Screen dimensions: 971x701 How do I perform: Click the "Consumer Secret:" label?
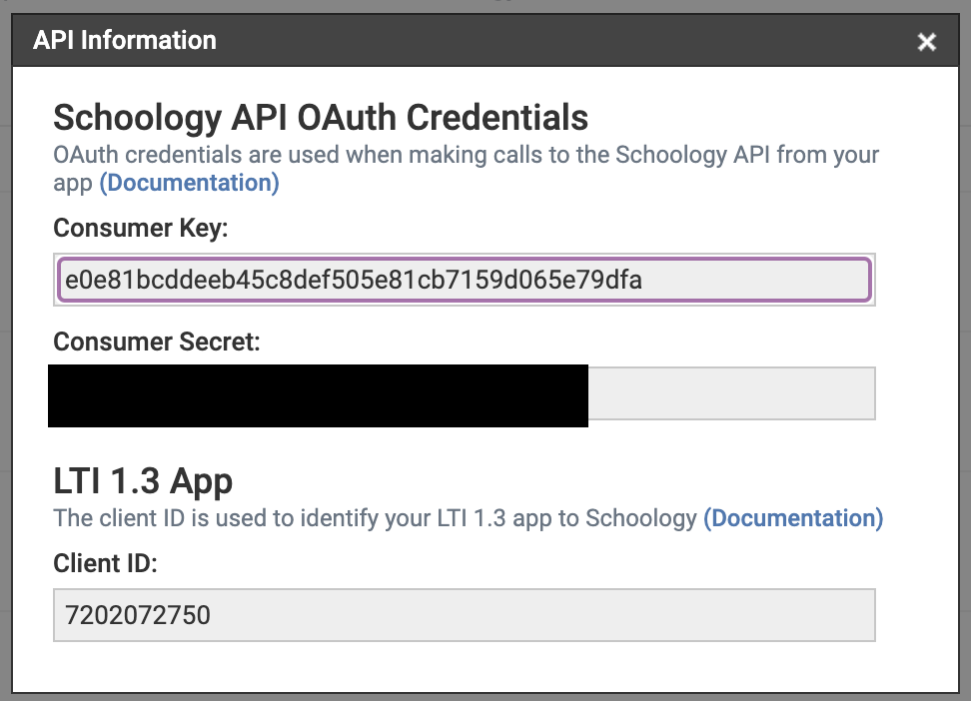click(x=157, y=342)
